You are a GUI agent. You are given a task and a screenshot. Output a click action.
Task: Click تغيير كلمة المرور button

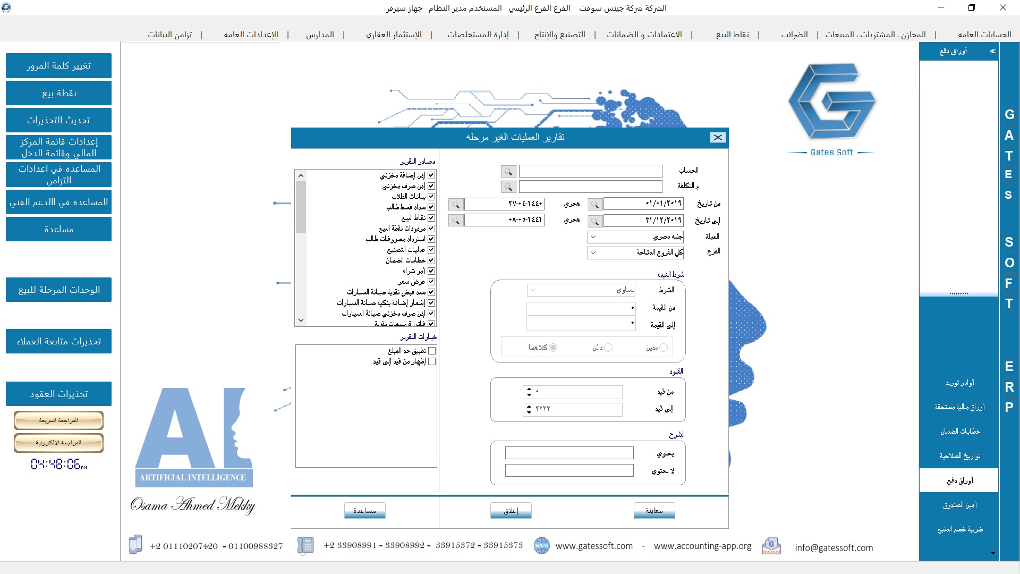point(58,65)
